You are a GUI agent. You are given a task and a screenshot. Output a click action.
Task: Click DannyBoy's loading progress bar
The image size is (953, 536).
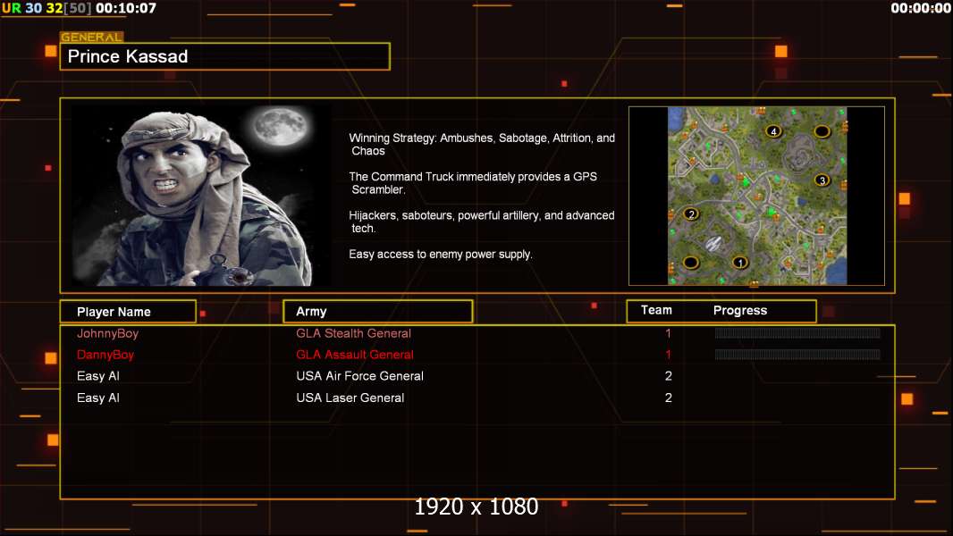797,355
